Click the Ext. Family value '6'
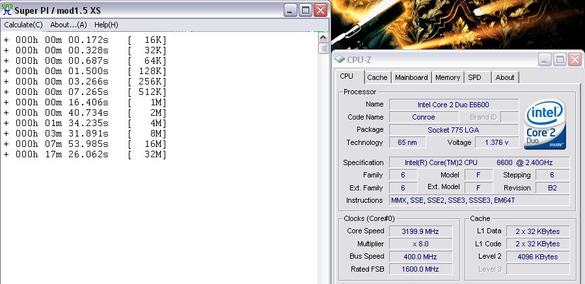The width and height of the screenshot is (585, 284). pos(403,188)
